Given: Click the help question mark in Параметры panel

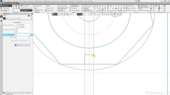Looking at the screenshot, I should pos(29,16).
